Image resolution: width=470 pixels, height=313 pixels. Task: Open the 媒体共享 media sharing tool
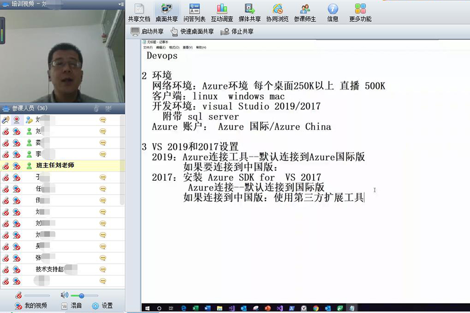249,12
